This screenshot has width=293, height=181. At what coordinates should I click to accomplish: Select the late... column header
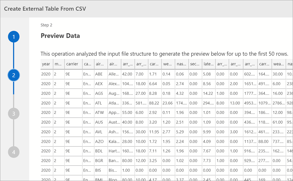point(209,64)
